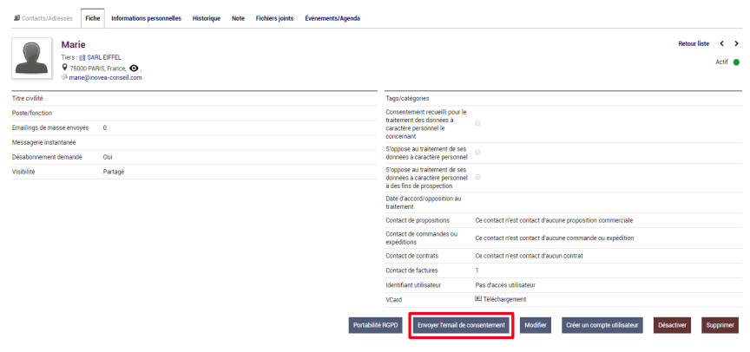Viewport: 750px width, 352px height.
Task: Open the Fichiers joints tab
Action: point(273,18)
